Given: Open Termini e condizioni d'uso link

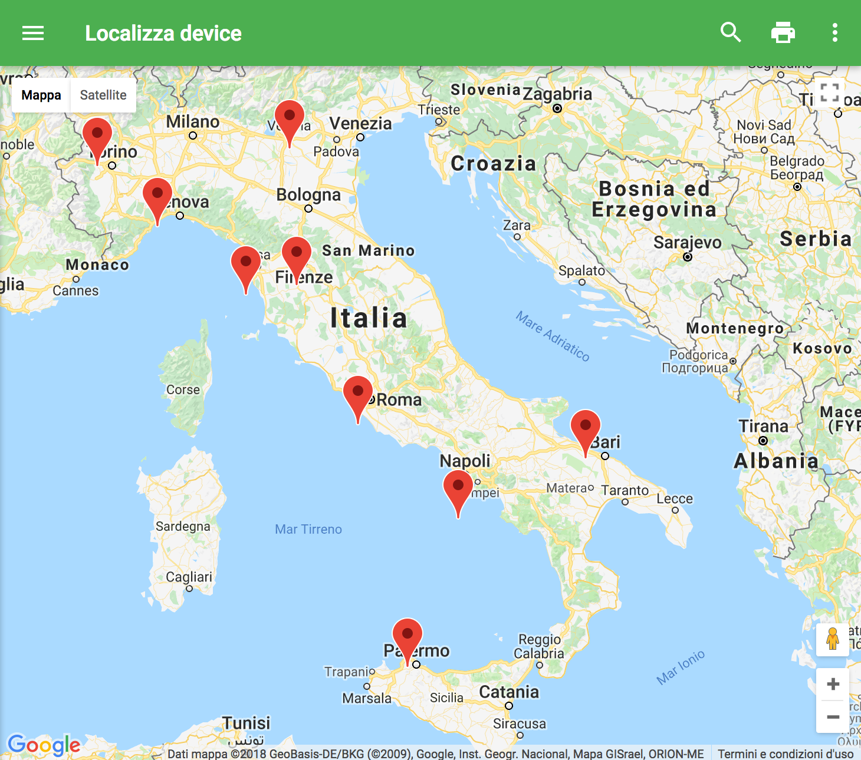Looking at the screenshot, I should (x=785, y=754).
